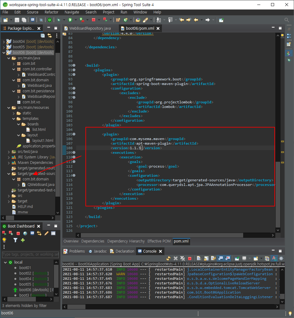Click the Forward navigation arrow
Viewport: 294px width, 318px height.
(207, 20)
